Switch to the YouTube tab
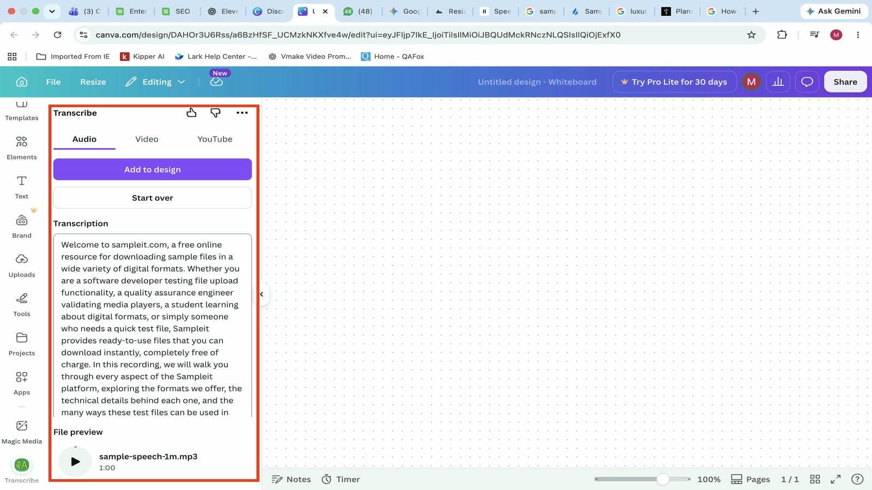The height and width of the screenshot is (490, 872). pyautogui.click(x=215, y=139)
